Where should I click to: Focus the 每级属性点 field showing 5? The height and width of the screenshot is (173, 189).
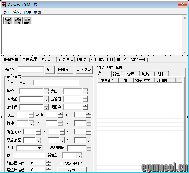pos(38,163)
